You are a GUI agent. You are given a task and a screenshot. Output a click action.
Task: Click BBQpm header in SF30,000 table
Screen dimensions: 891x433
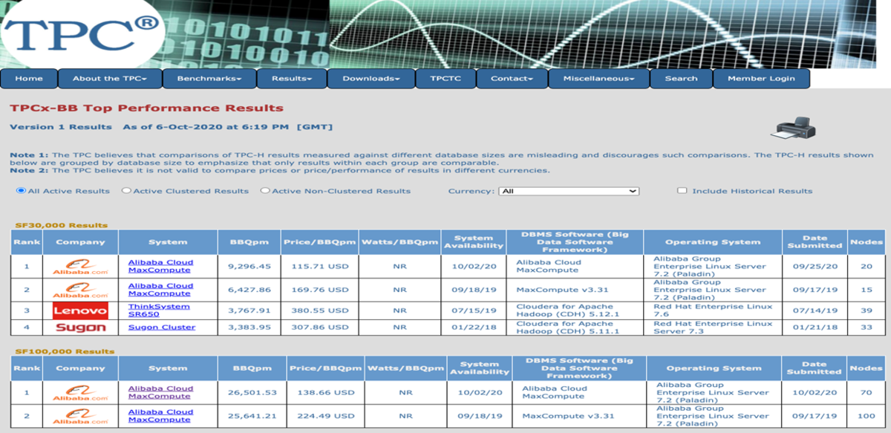click(x=249, y=242)
